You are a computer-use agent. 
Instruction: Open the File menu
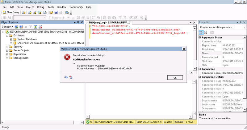click(x=5, y=7)
